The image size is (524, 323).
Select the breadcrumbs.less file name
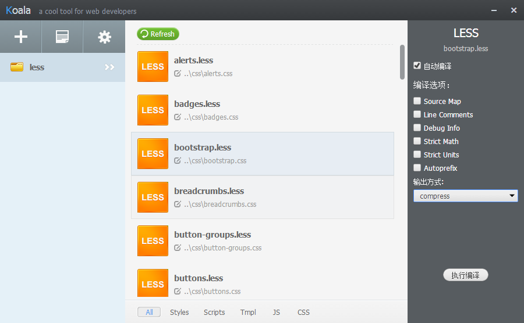tap(209, 191)
